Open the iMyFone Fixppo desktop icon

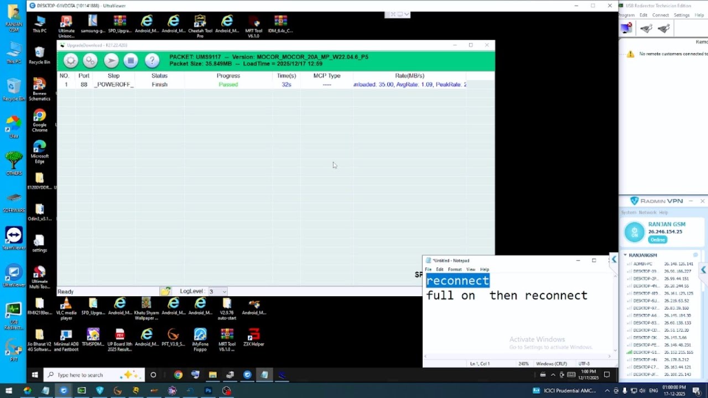[x=200, y=338]
